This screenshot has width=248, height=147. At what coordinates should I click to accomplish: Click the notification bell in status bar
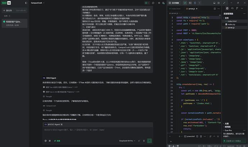tap(244, 146)
